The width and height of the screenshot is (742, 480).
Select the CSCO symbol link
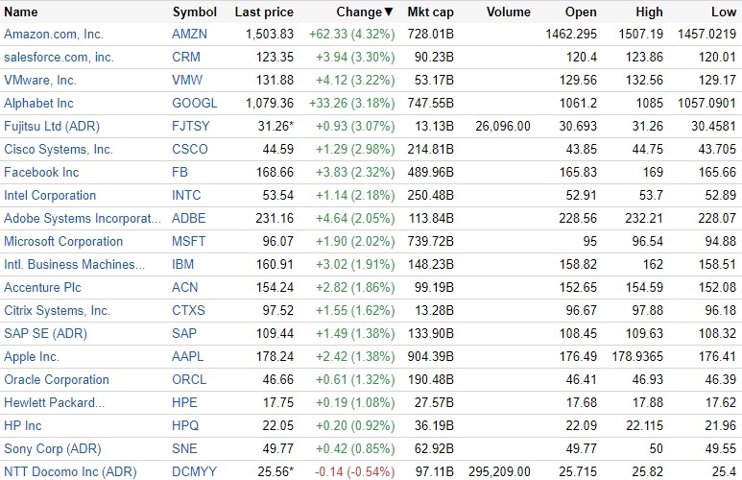190,149
